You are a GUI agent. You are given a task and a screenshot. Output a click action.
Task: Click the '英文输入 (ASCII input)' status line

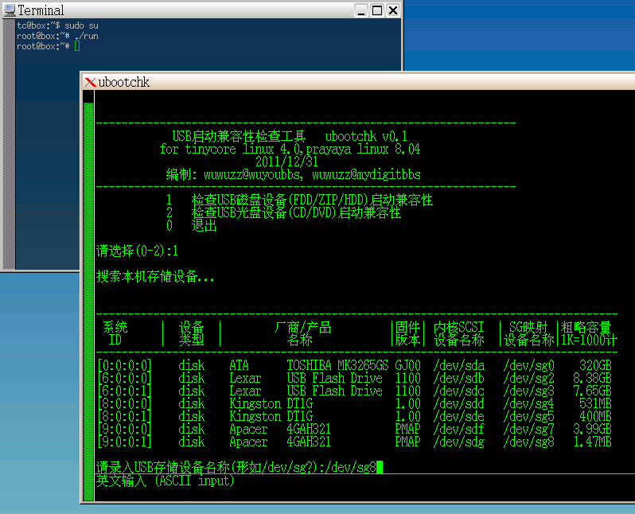[x=166, y=481]
